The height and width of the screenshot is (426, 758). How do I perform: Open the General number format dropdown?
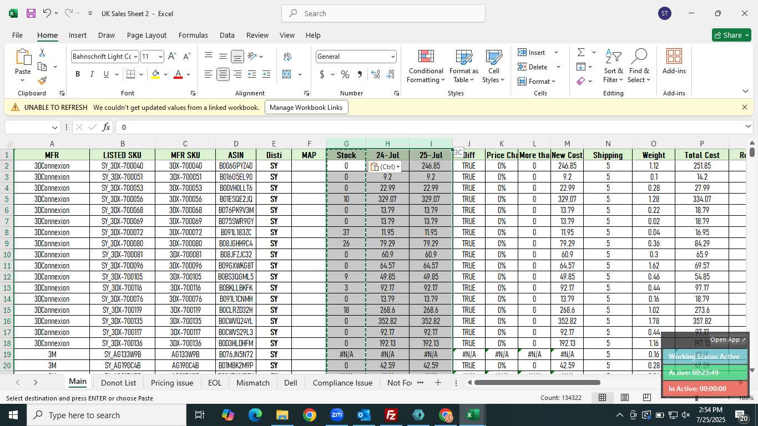[393, 57]
